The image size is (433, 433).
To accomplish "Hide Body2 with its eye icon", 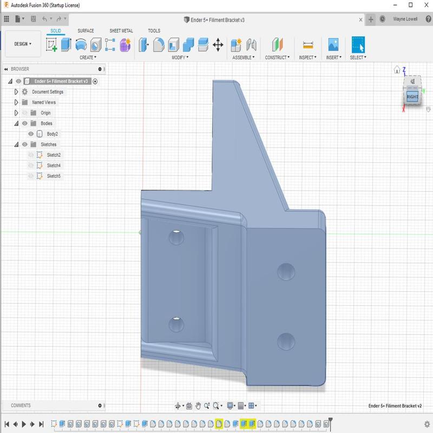I will (31, 134).
